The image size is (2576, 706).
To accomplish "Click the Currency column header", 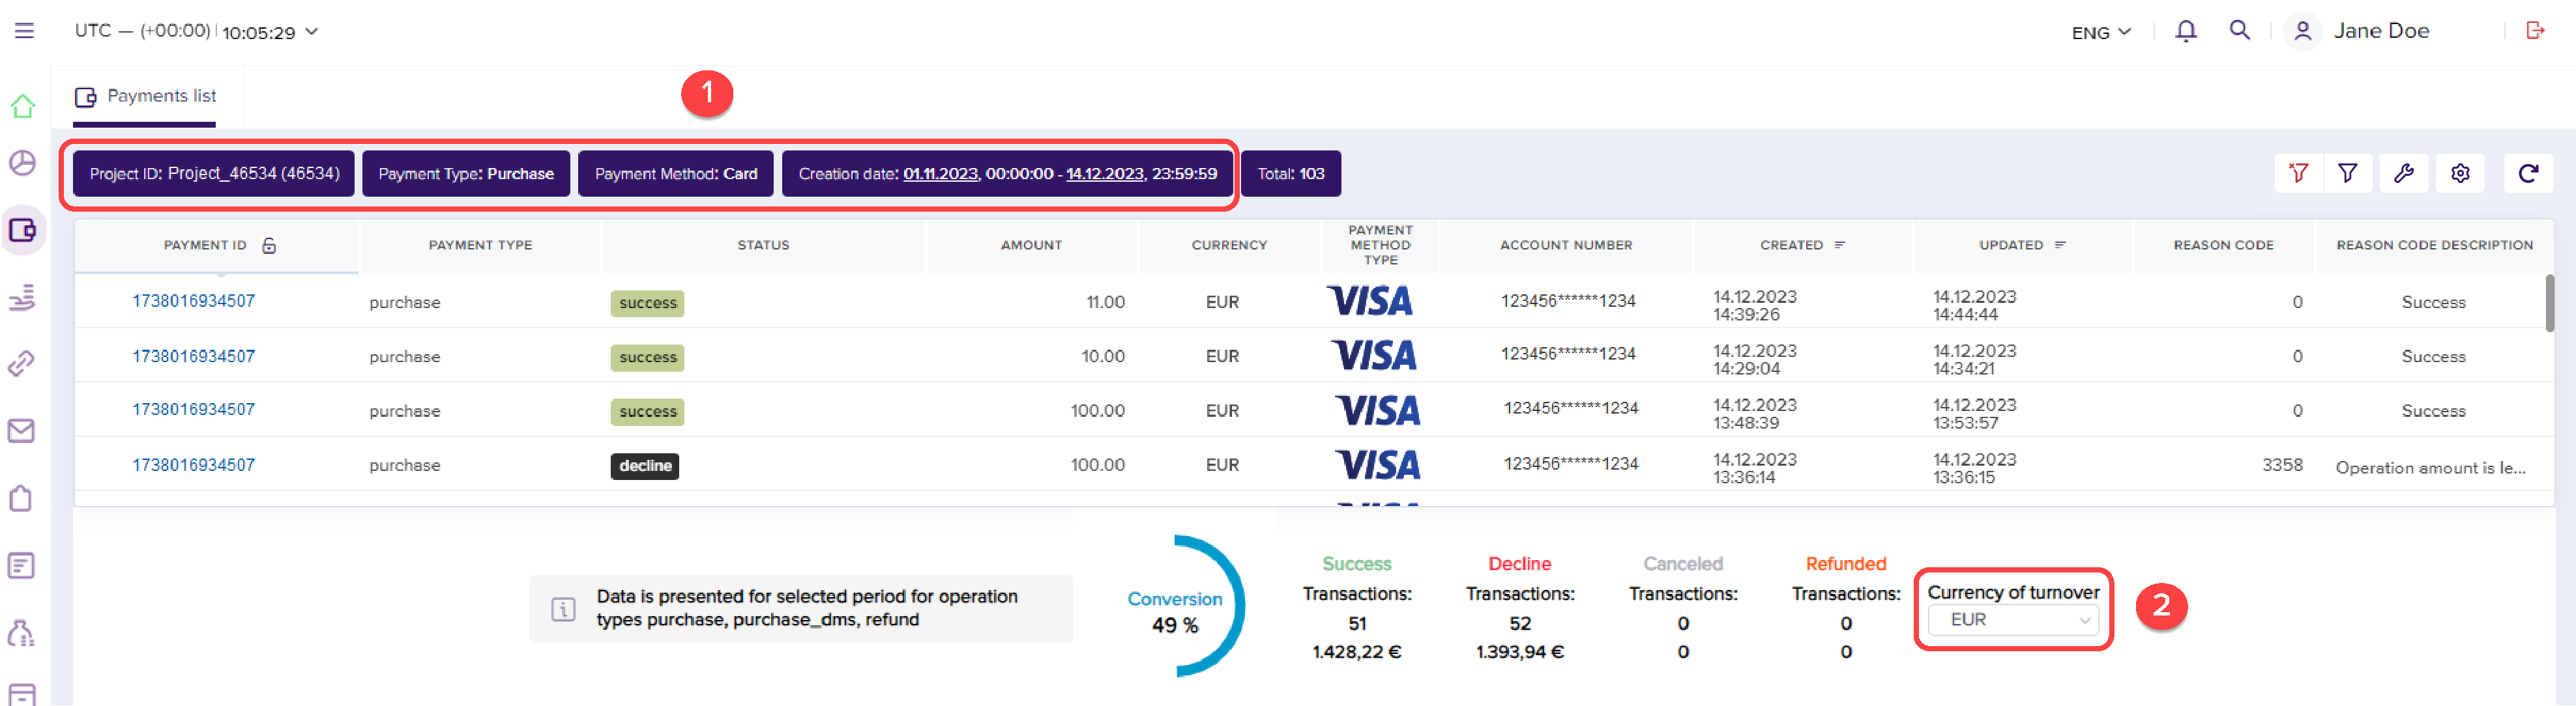I will click(1229, 245).
